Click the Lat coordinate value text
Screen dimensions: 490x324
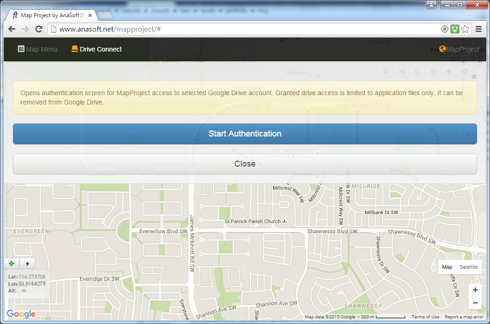(32, 277)
